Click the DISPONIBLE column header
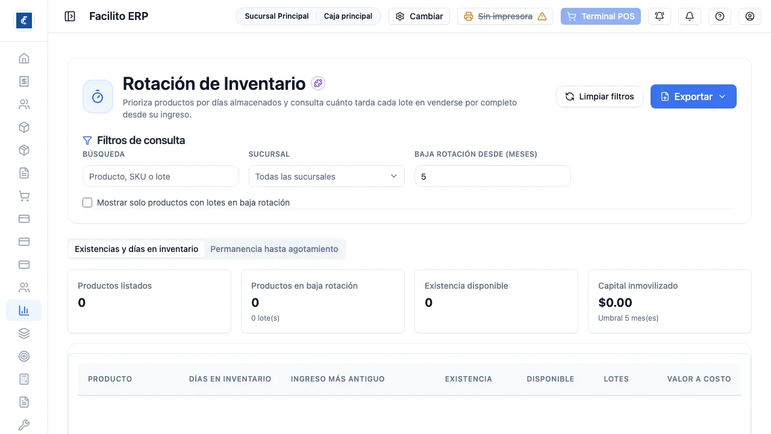 551,379
